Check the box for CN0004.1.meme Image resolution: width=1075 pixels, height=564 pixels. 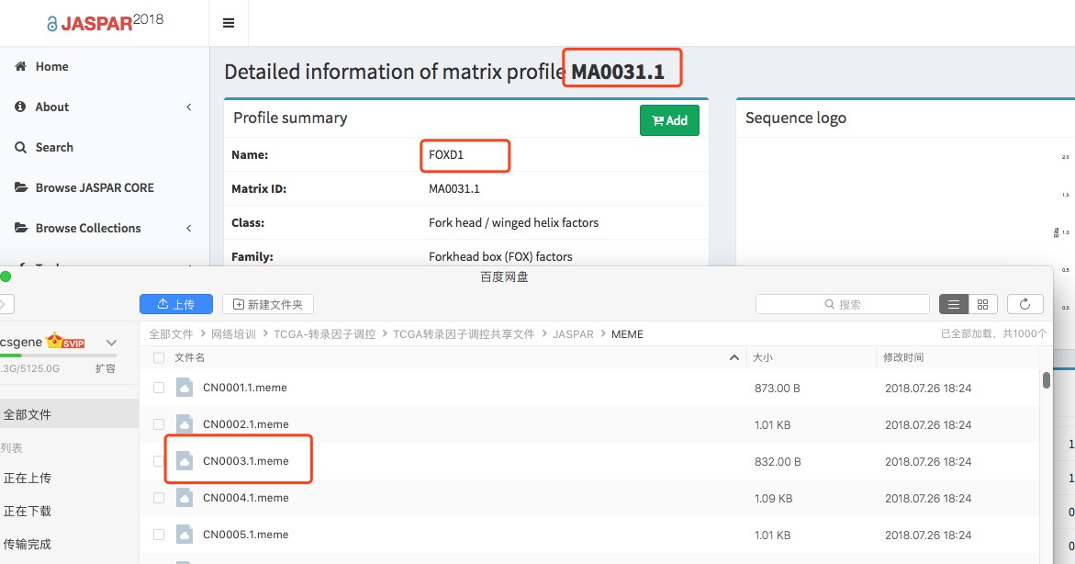pyautogui.click(x=159, y=498)
